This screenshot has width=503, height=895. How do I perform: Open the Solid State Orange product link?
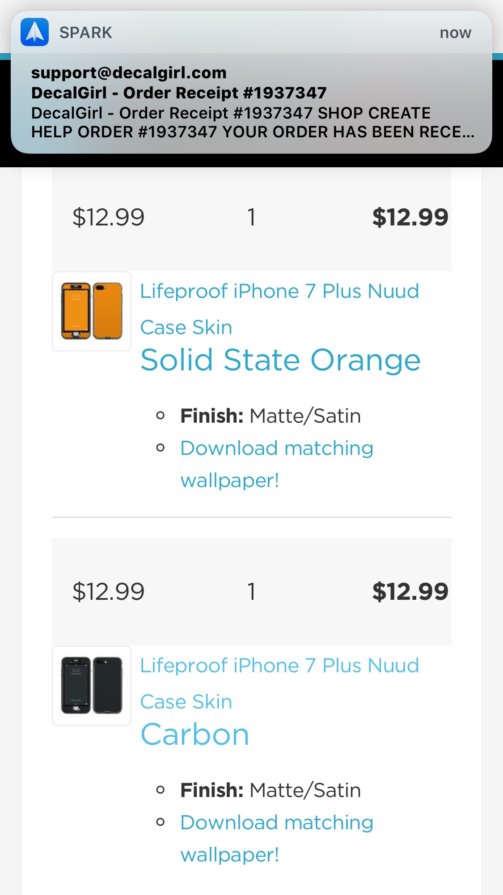281,360
